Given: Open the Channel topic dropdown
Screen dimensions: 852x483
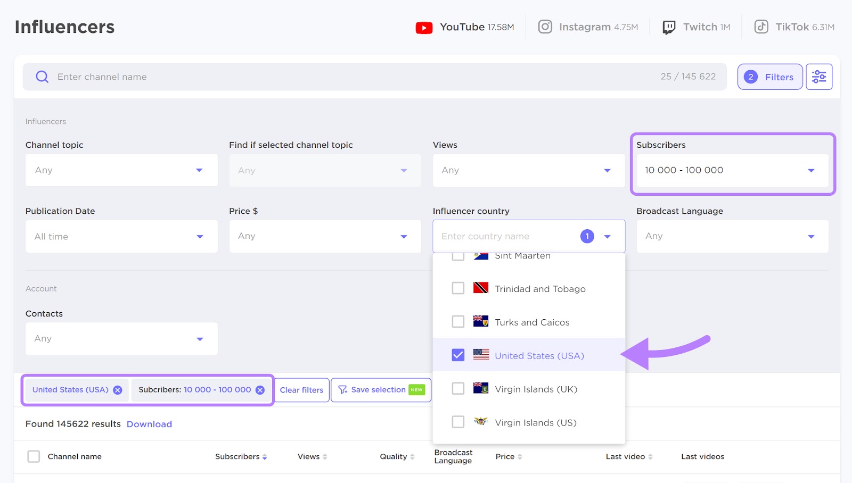Looking at the screenshot, I should coord(121,170).
